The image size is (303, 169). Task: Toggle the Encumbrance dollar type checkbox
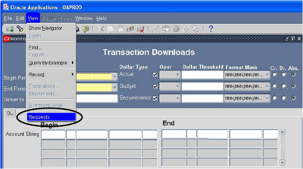155,98
